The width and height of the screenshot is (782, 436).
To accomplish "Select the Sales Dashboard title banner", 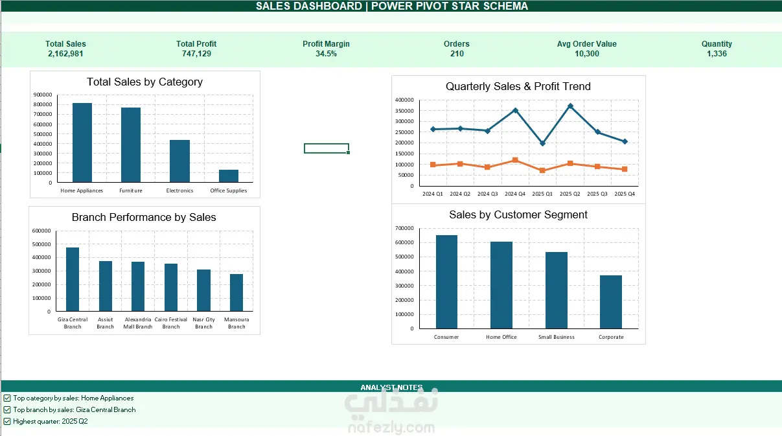I will click(391, 6).
